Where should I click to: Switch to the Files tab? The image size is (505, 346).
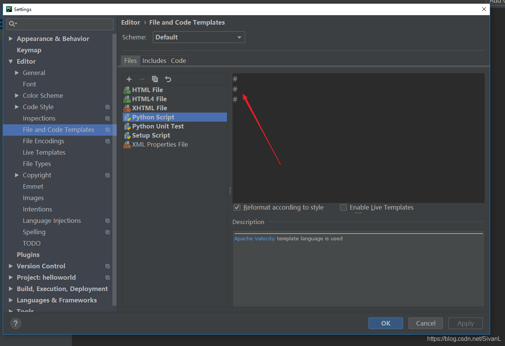130,61
